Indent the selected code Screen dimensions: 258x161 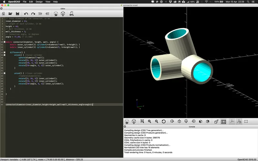(47, 14)
